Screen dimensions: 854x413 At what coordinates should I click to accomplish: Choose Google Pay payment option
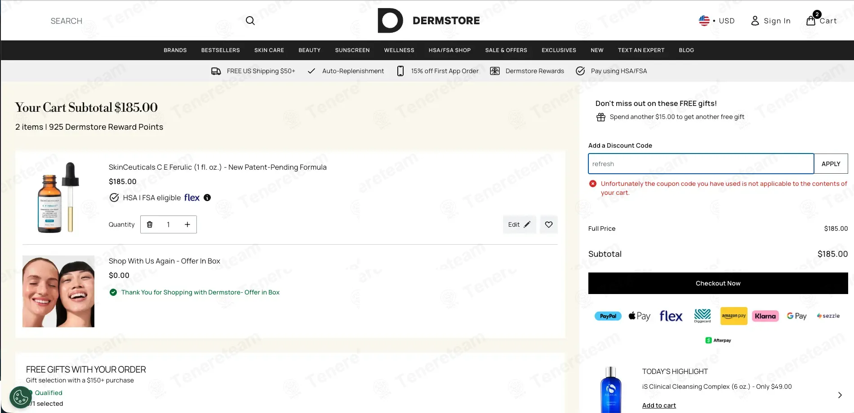(x=797, y=316)
